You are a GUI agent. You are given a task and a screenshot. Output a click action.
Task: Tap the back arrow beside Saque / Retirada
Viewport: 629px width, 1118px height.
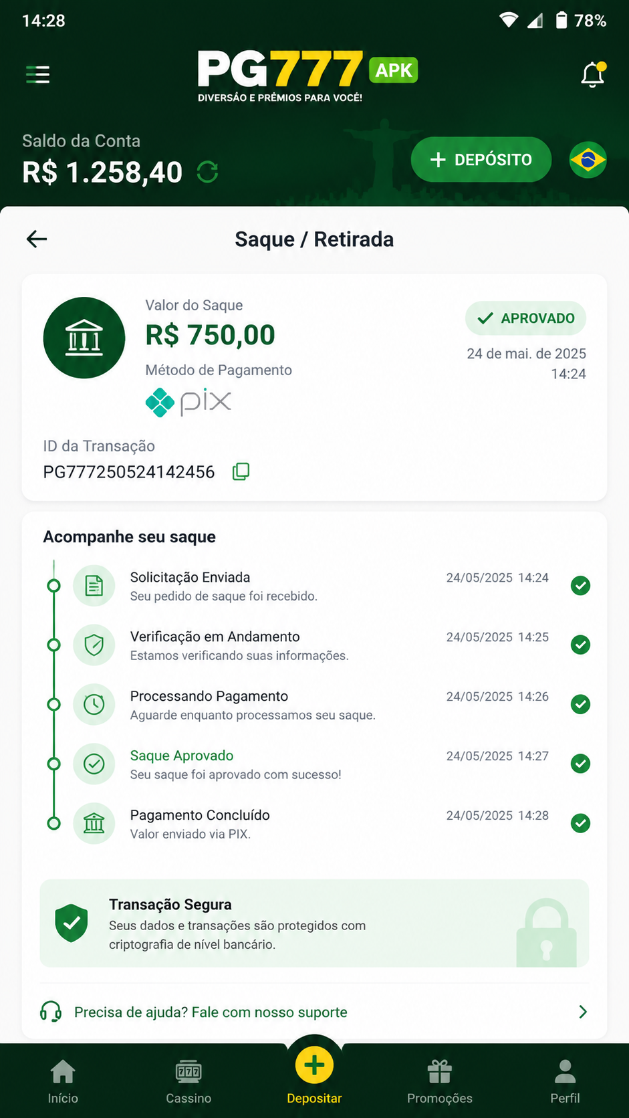37,239
